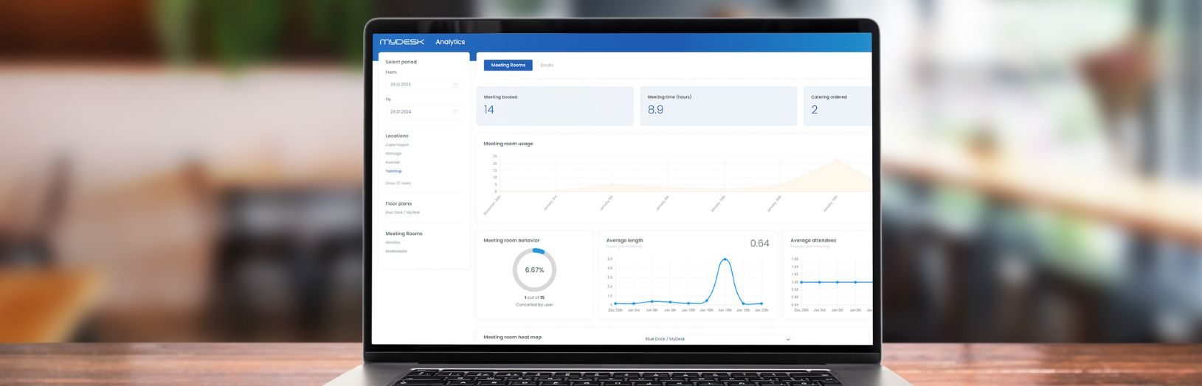This screenshot has height=386, width=1202.
Task: Select the Copenhagen location
Action: click(397, 144)
